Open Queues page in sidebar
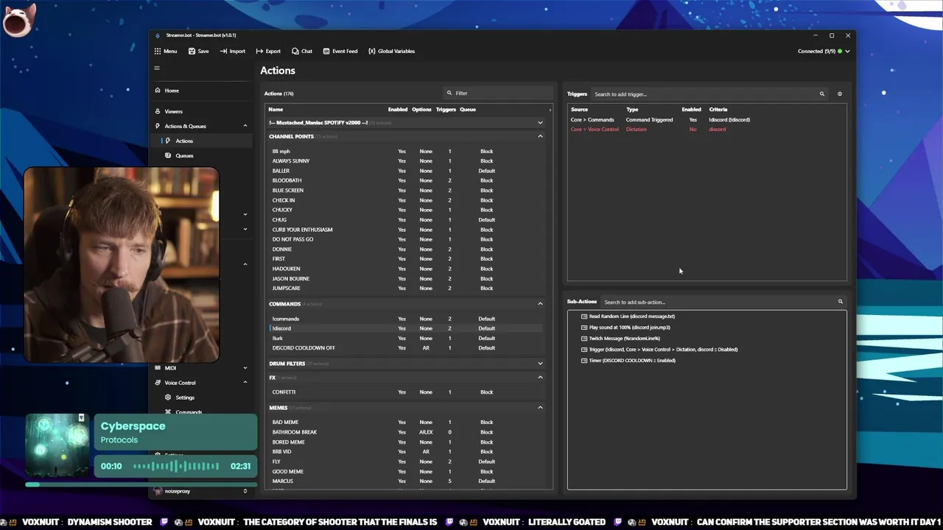Screen dimensions: 943x530 point(184,155)
